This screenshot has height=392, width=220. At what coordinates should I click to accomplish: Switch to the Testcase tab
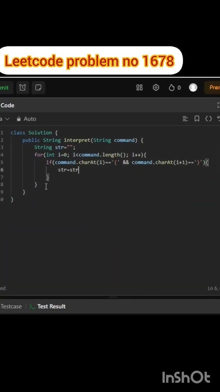pos(11,306)
